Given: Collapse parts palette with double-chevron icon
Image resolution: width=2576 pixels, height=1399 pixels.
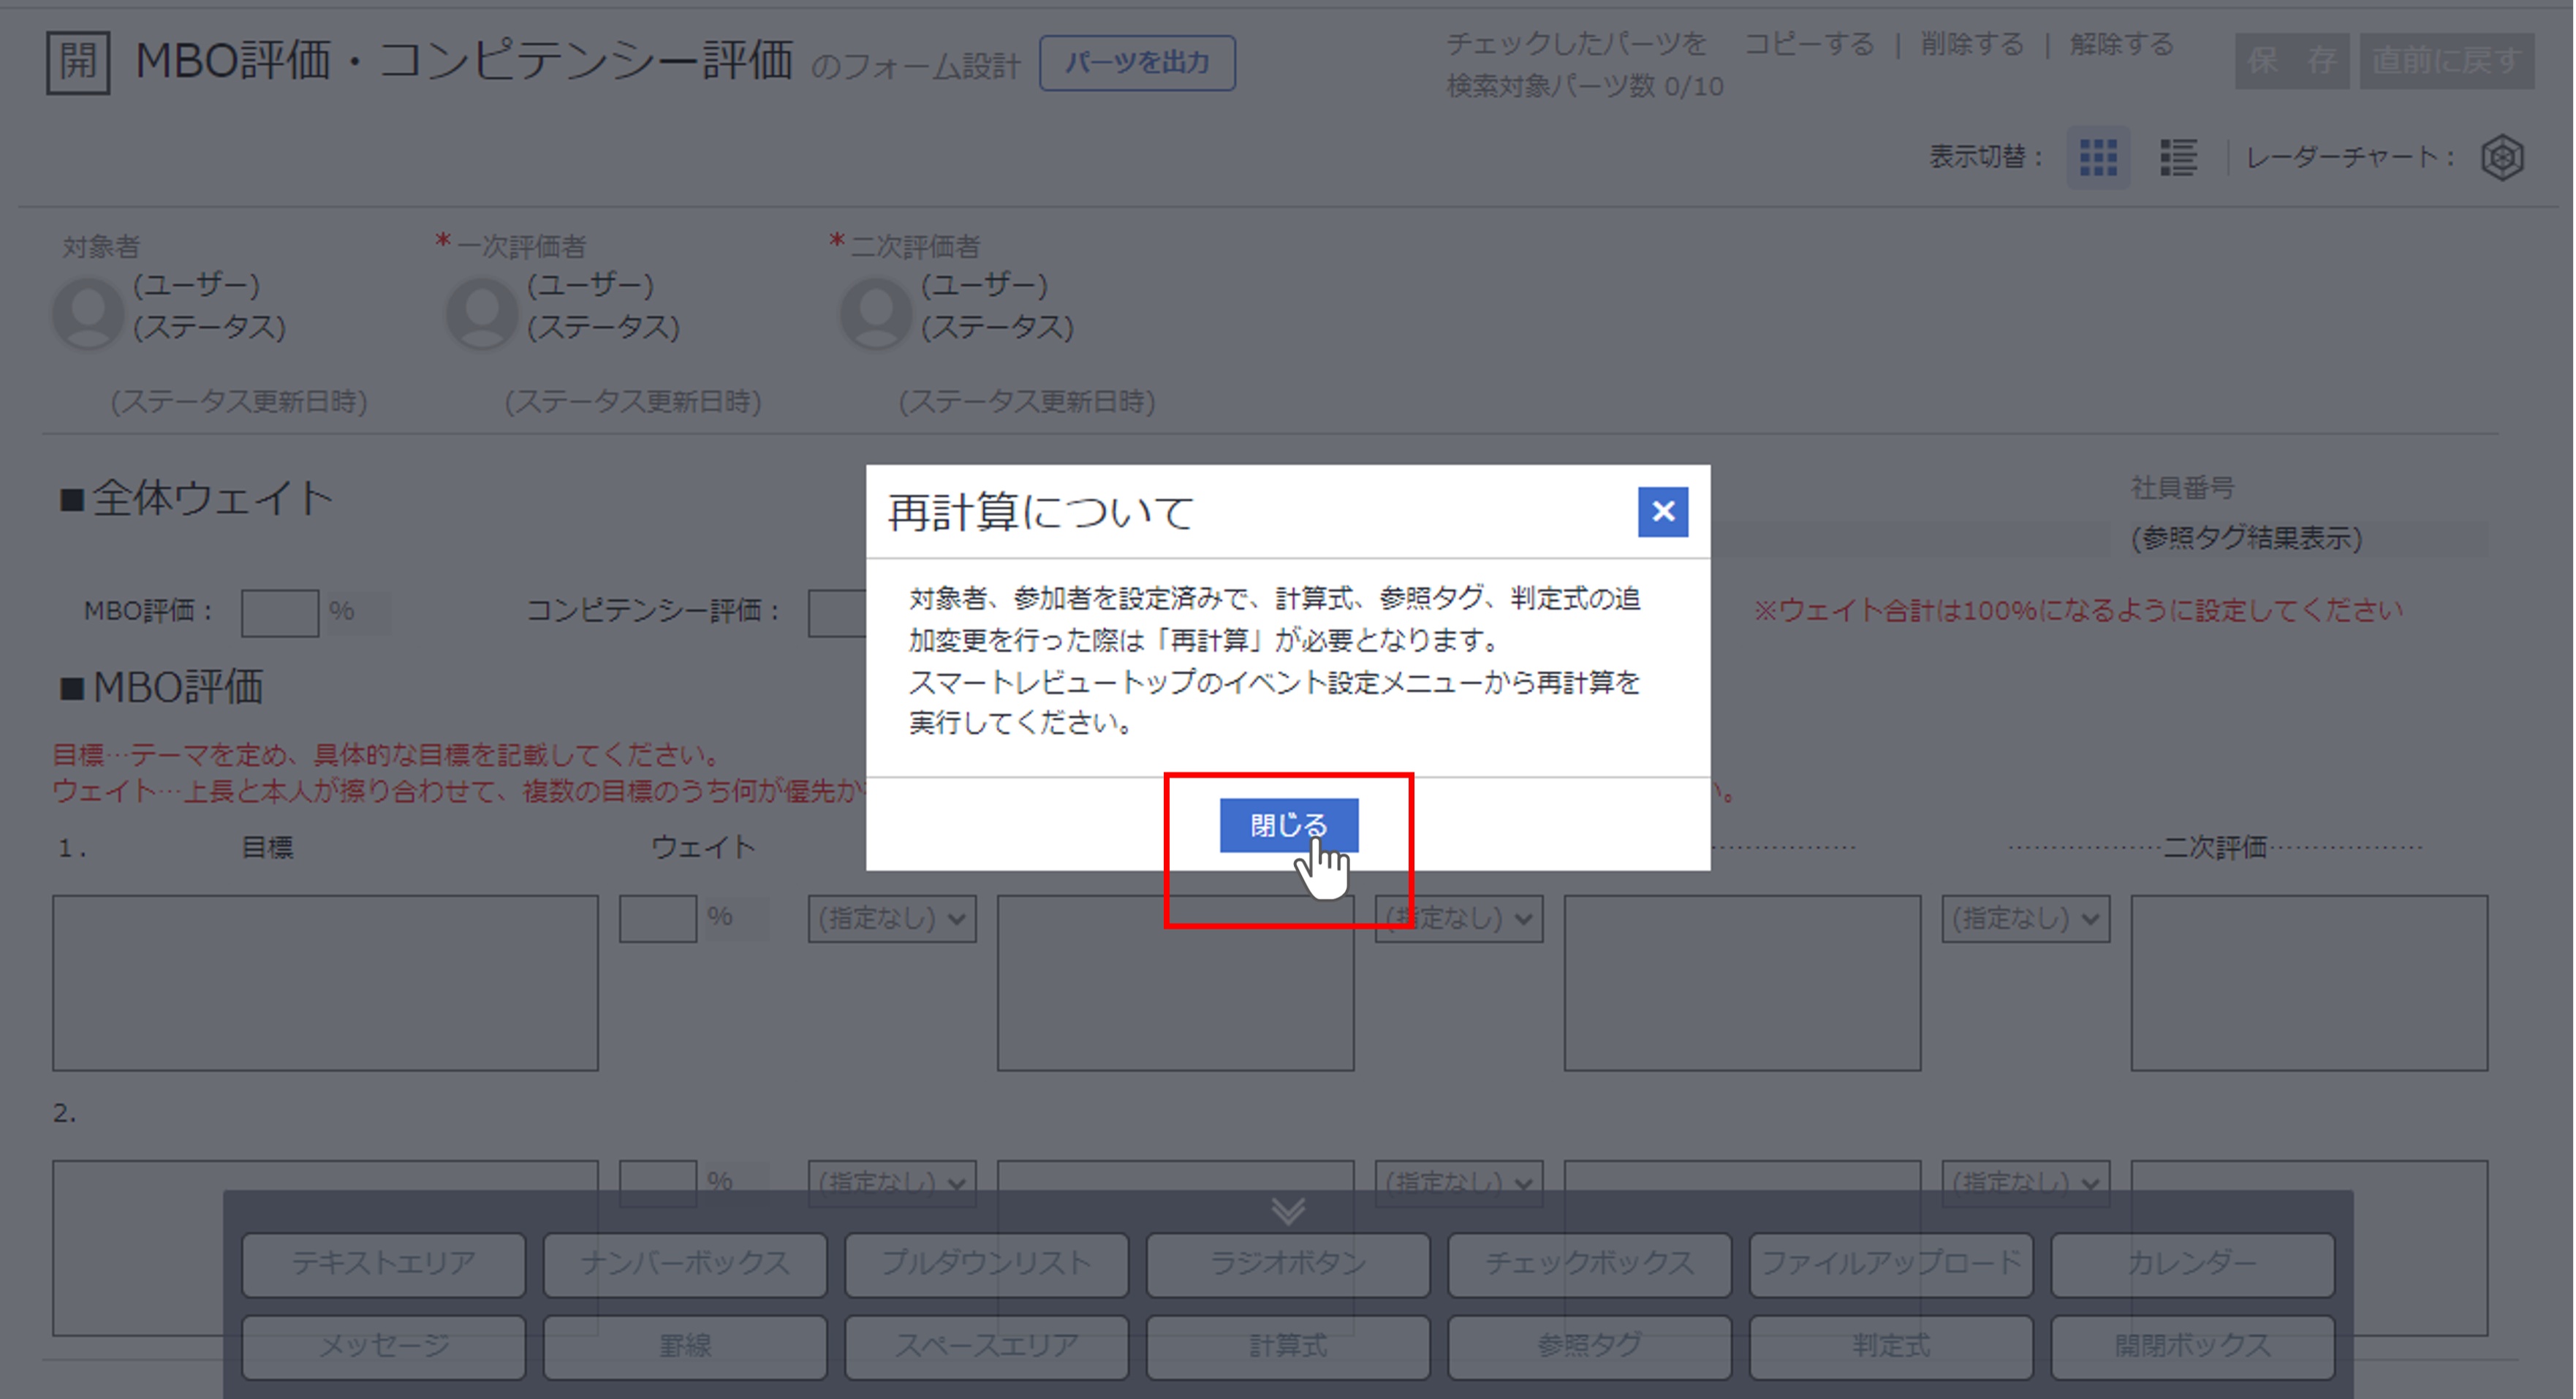Looking at the screenshot, I should 1288,1211.
